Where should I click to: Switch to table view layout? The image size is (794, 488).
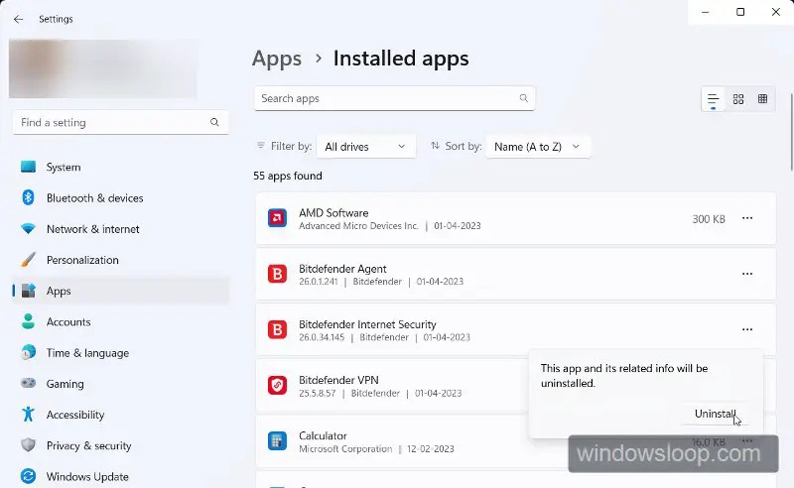[762, 99]
